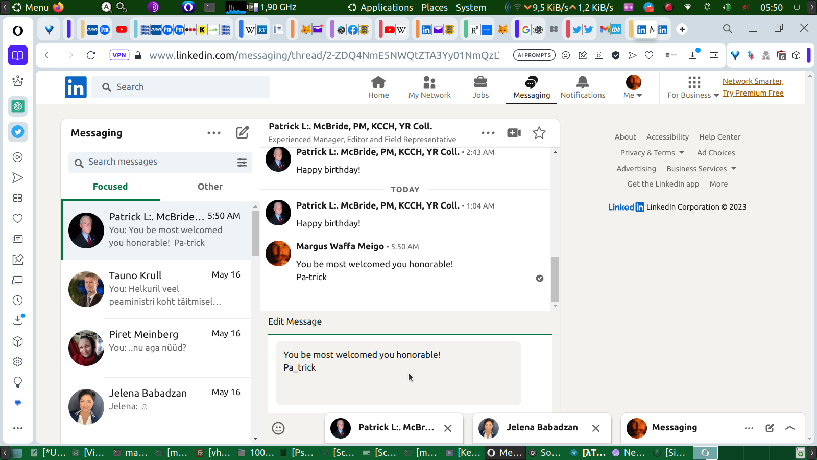
Task: Open the Tauno Krull conversation
Action: 156,289
